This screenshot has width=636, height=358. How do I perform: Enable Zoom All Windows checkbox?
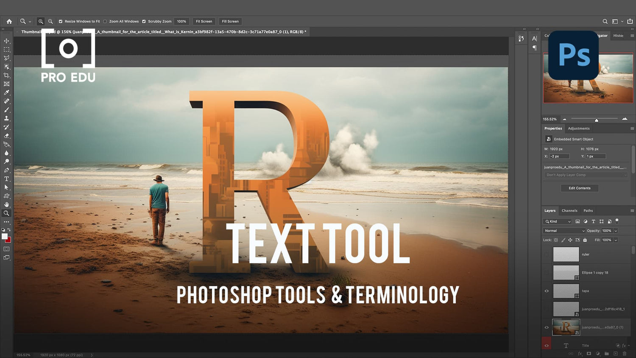(x=105, y=21)
